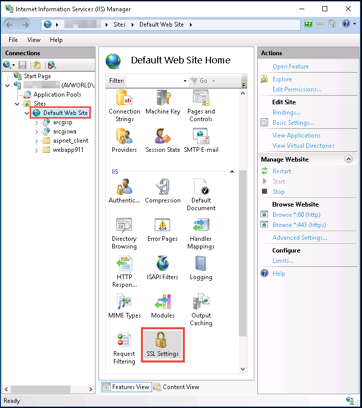Open the SSL Settings feature
The height and width of the screenshot is (408, 362).
point(163,345)
